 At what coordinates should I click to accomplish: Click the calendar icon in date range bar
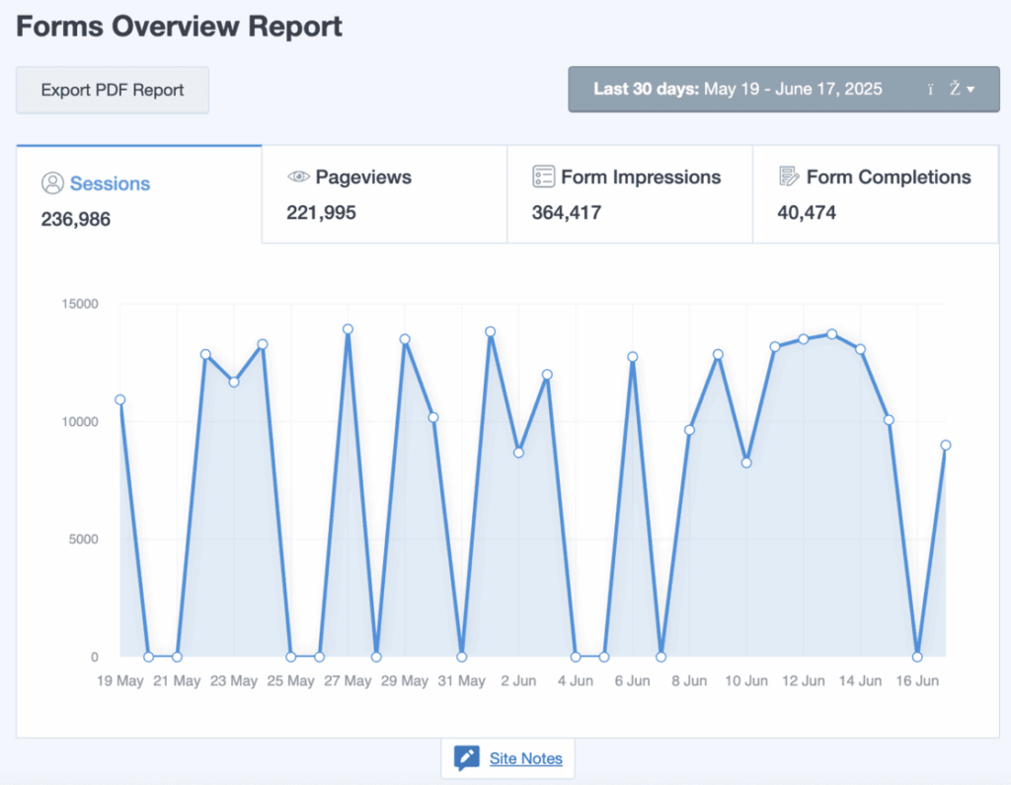click(x=930, y=89)
